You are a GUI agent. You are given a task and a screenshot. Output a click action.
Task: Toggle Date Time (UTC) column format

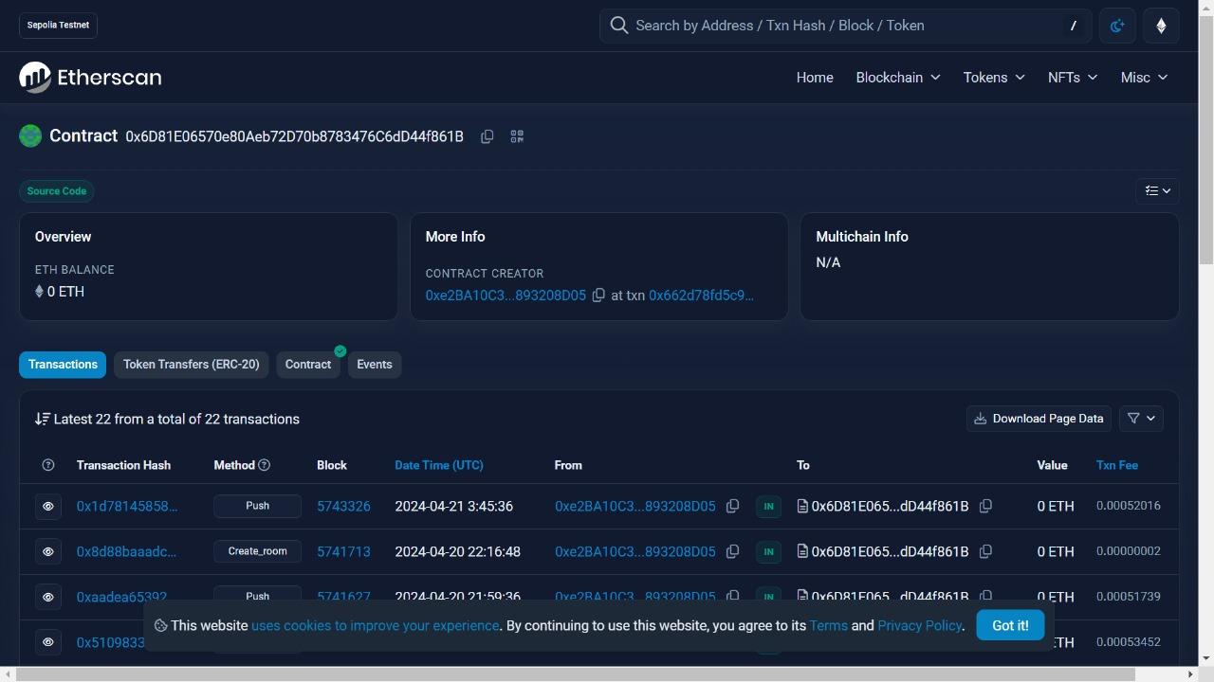coord(439,465)
